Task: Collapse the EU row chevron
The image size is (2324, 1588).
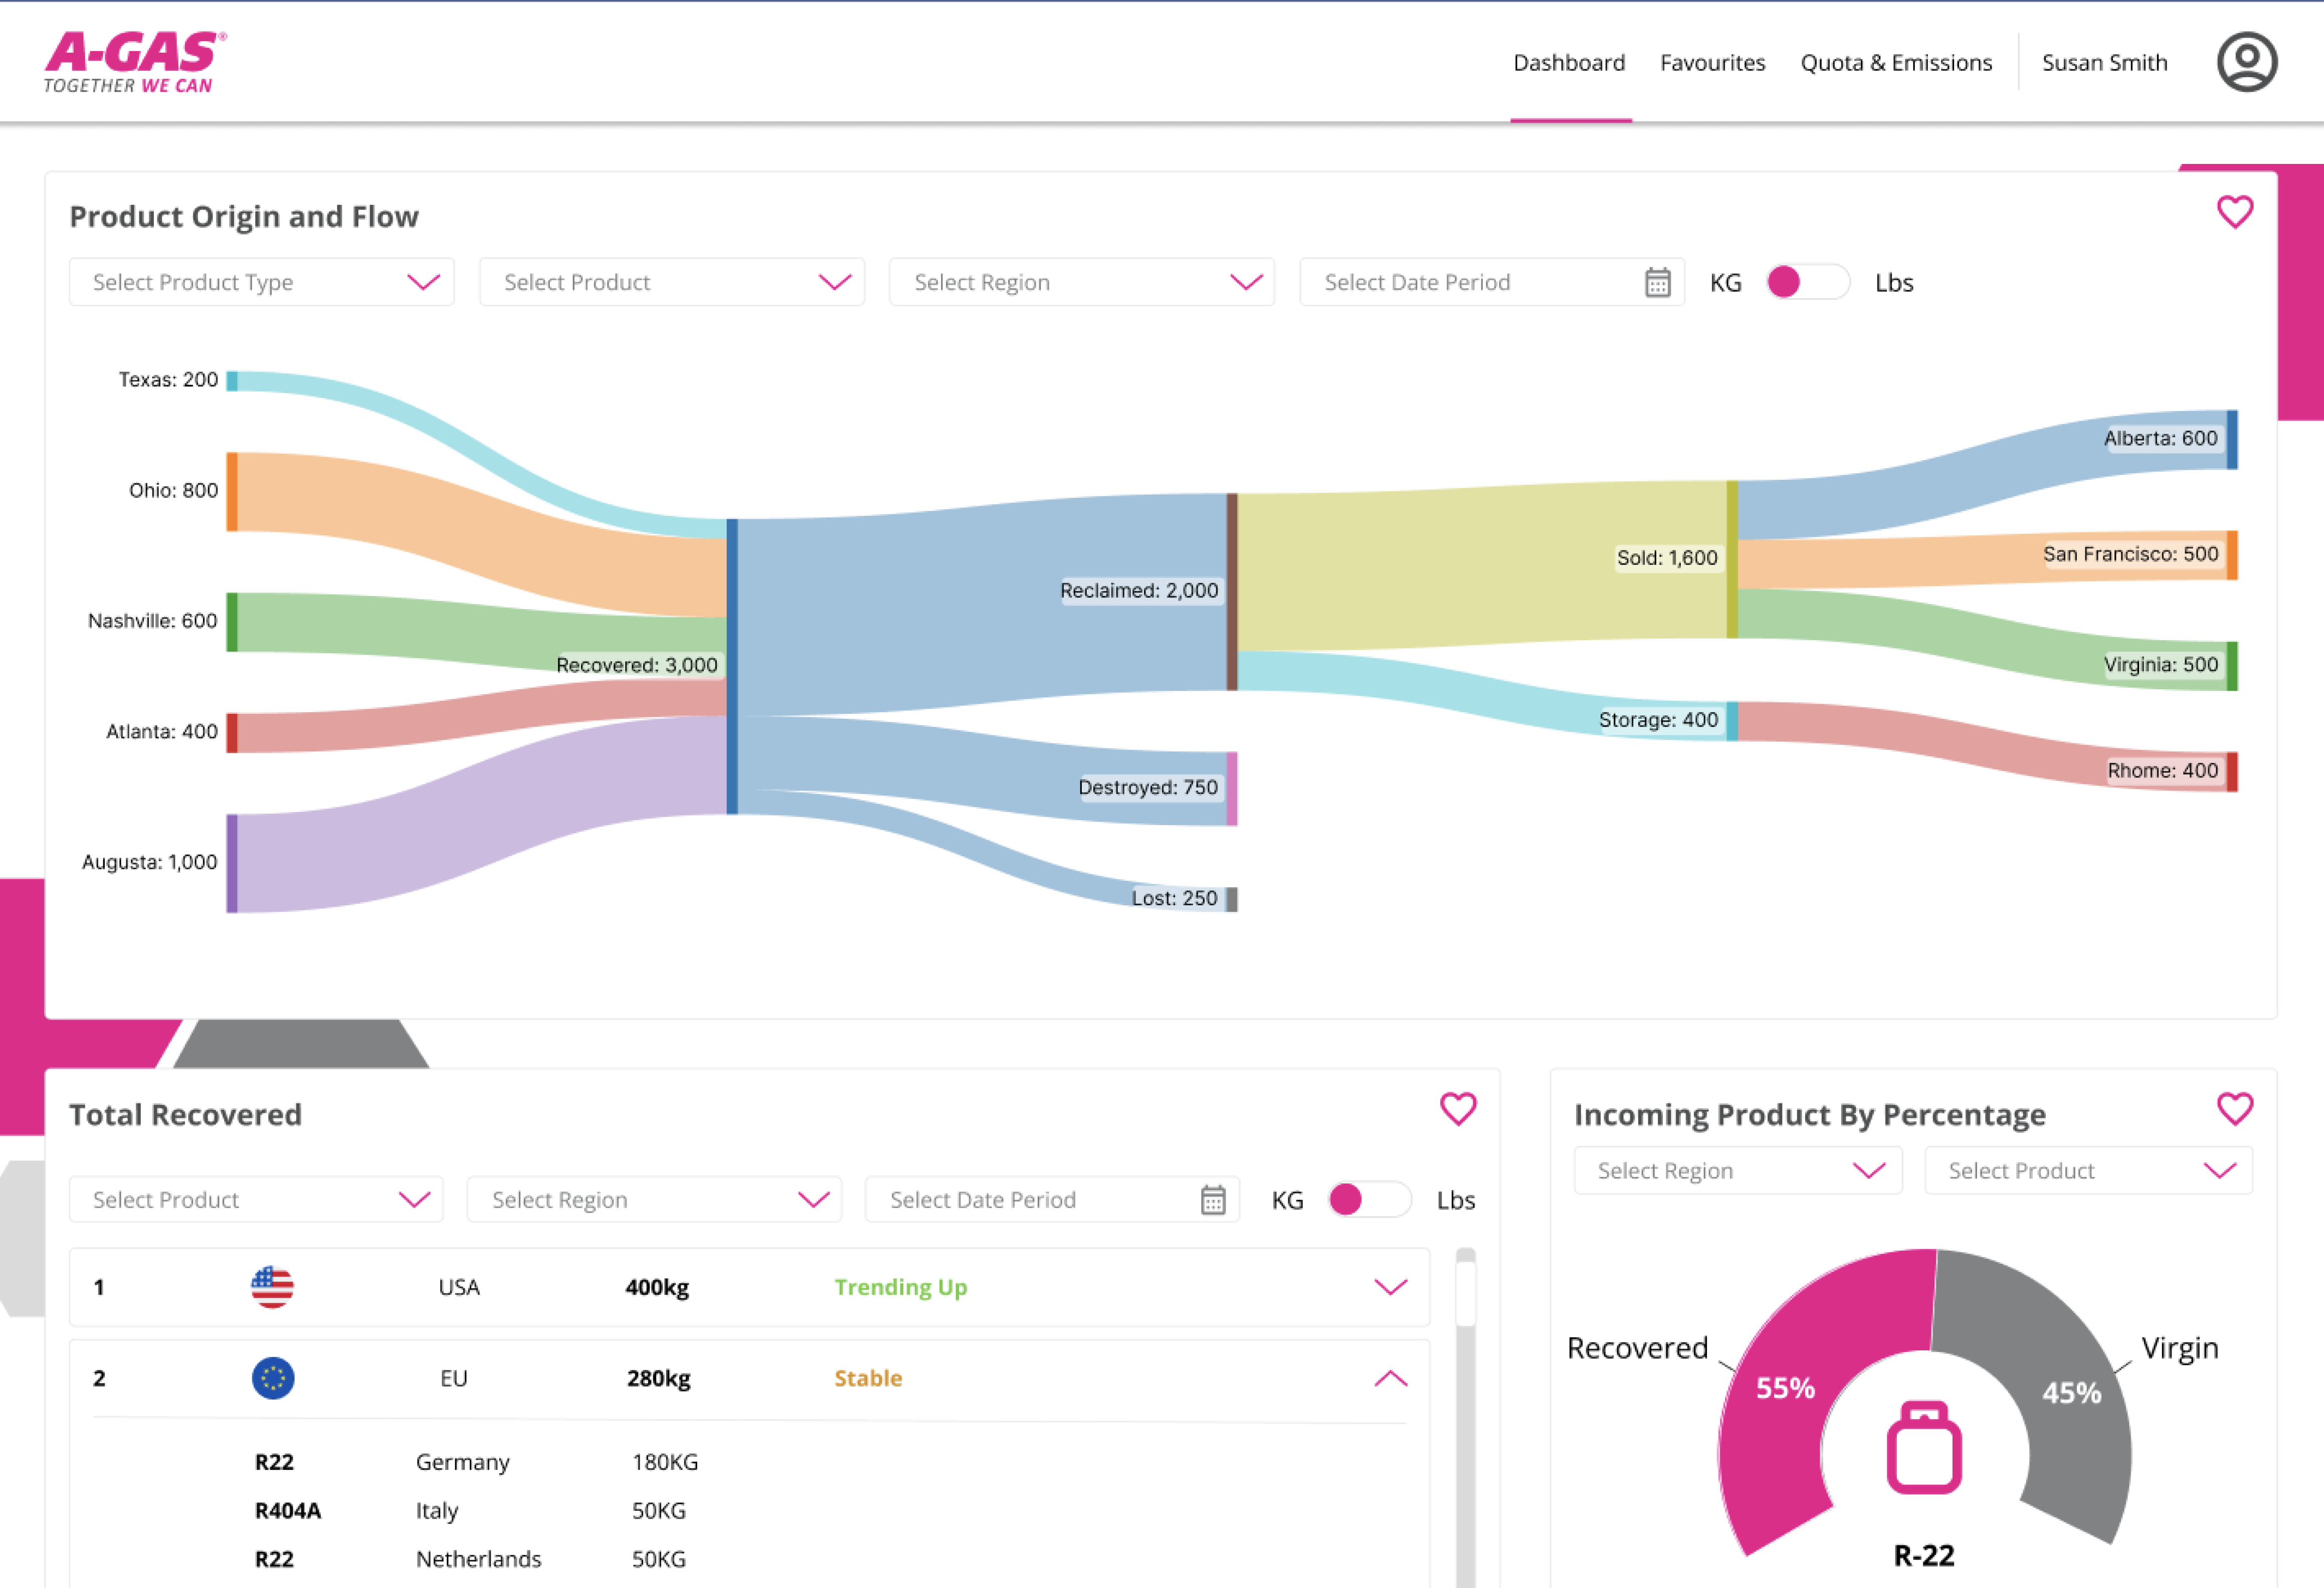Action: (x=1390, y=1378)
